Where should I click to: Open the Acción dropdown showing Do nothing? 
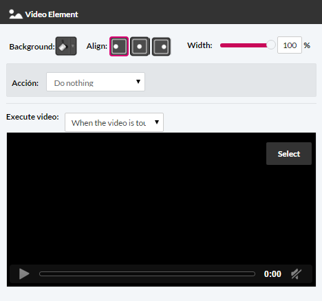96,82
